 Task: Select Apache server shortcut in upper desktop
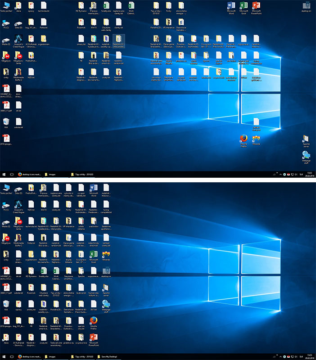pyautogui.click(x=306, y=139)
